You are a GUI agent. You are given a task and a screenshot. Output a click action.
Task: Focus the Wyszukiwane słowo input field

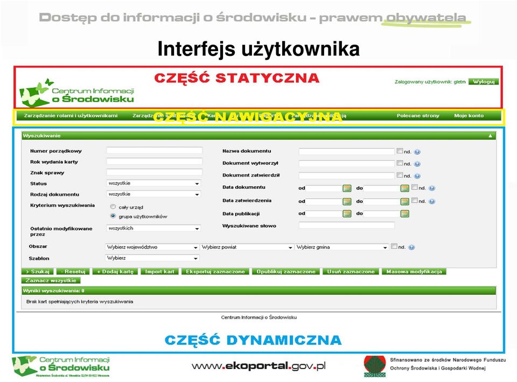346,225
